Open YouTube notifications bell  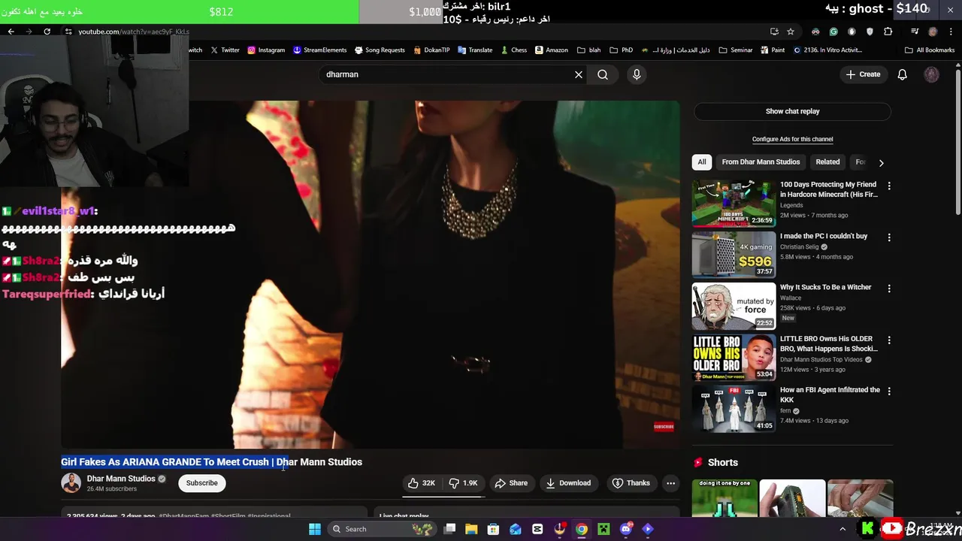(903, 74)
